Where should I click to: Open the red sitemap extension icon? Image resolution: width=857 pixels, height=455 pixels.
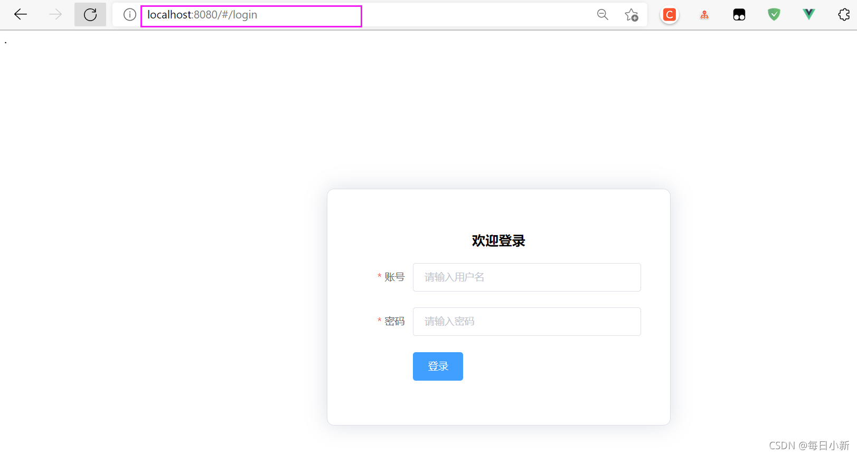coord(704,15)
